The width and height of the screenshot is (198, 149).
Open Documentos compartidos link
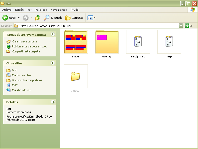pyautogui.click(x=27, y=80)
